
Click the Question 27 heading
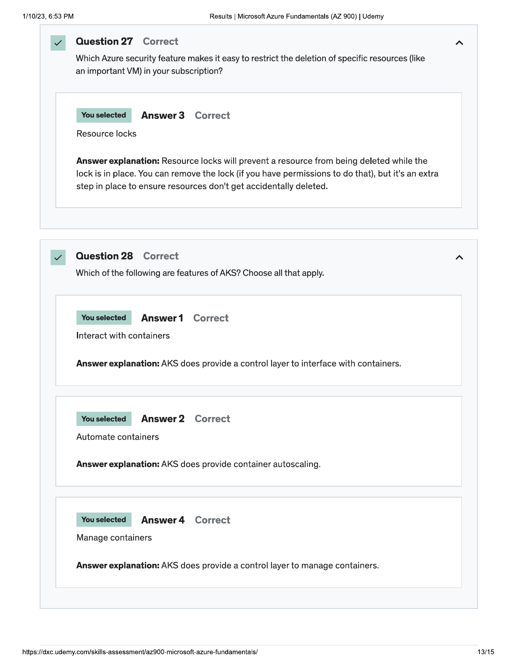click(x=104, y=42)
